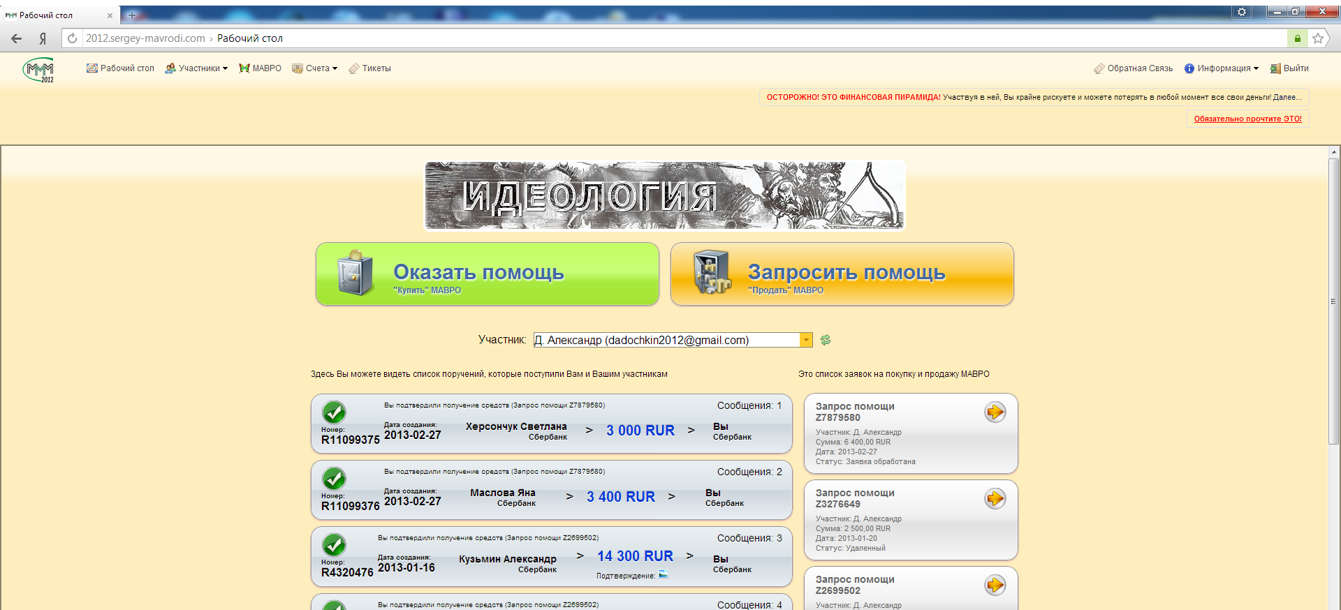Click the browser back arrow

point(17,38)
